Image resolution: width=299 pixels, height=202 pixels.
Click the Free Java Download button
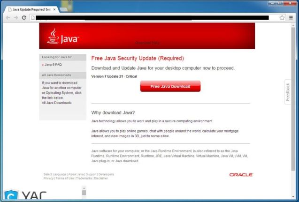[x=170, y=86]
